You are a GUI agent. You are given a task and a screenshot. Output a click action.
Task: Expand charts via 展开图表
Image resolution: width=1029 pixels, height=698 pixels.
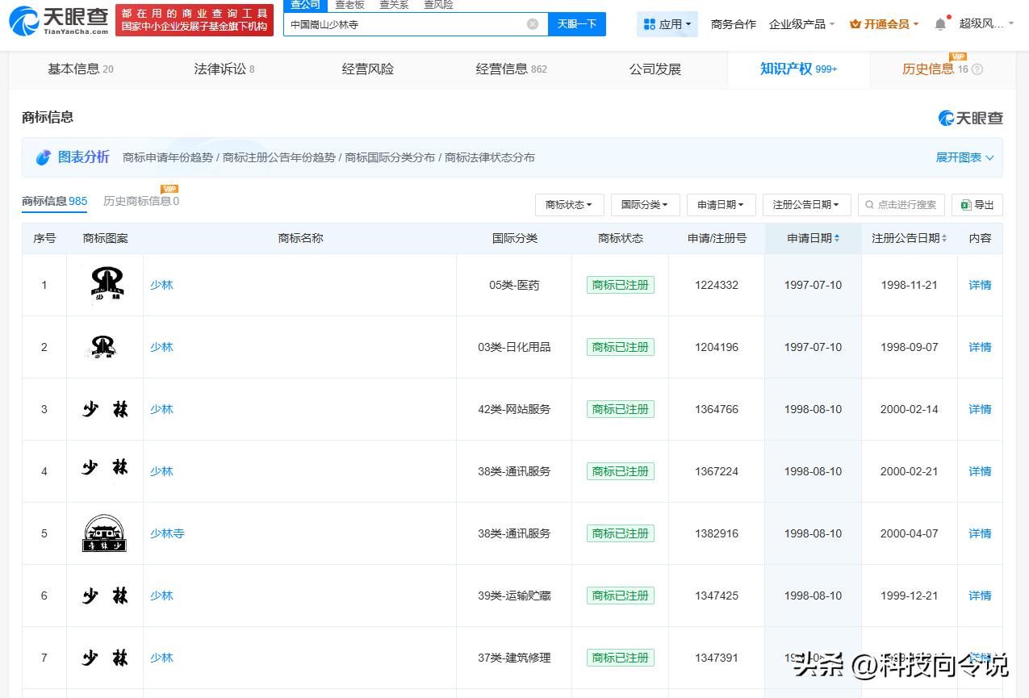964,157
